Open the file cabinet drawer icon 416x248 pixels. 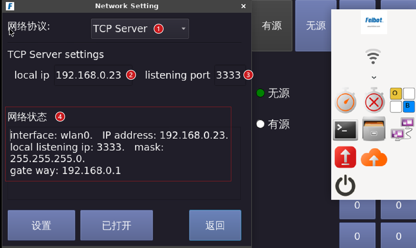(374, 129)
